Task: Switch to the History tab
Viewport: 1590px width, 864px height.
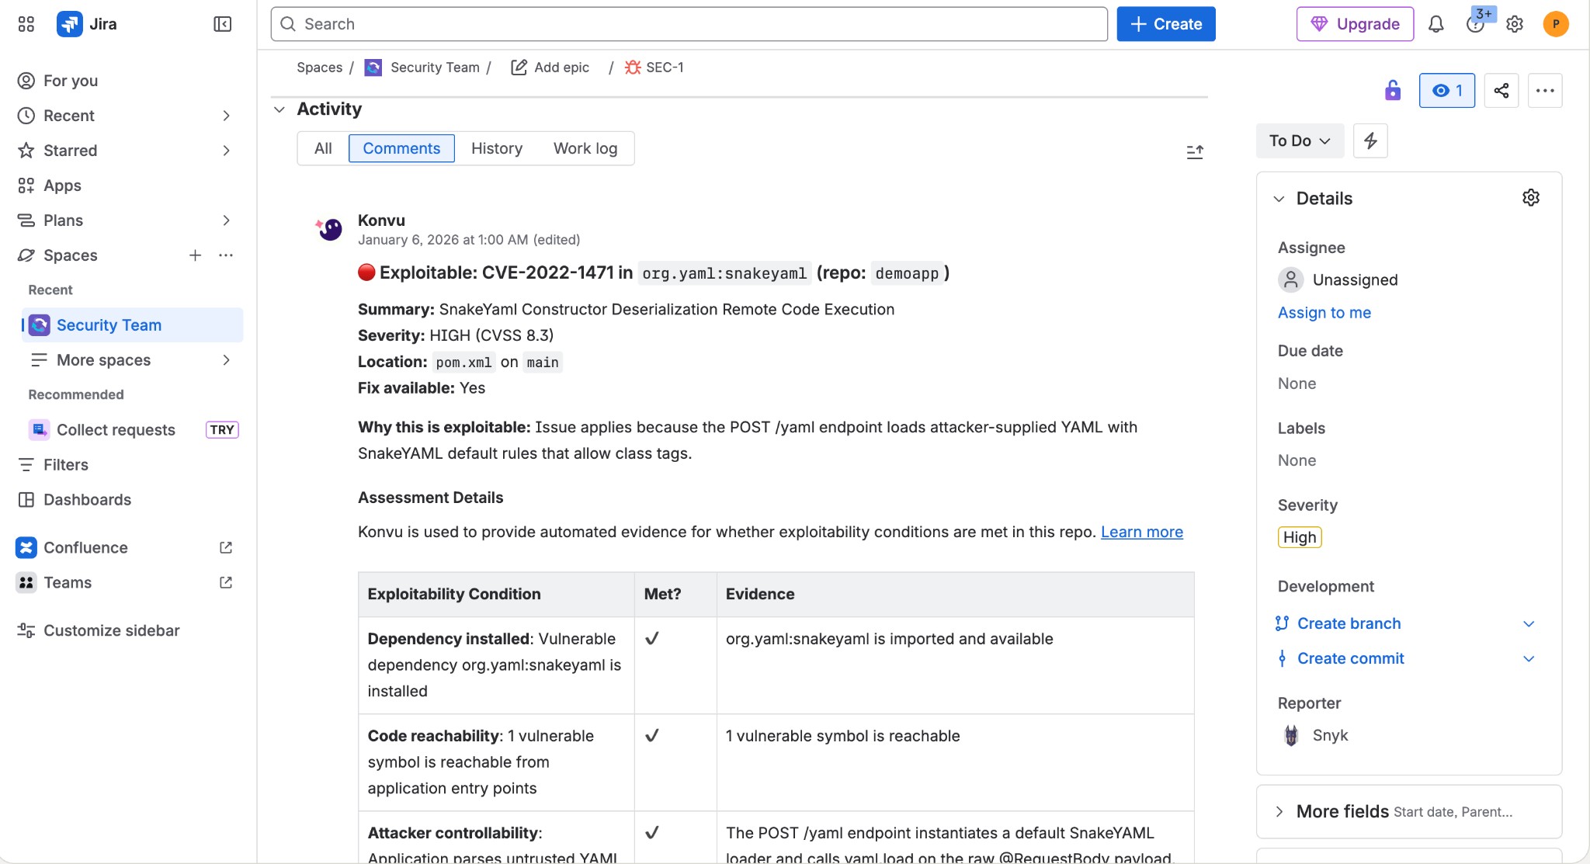Action: point(496,148)
